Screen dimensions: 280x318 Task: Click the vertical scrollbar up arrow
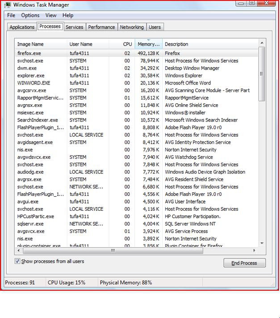click(x=262, y=43)
